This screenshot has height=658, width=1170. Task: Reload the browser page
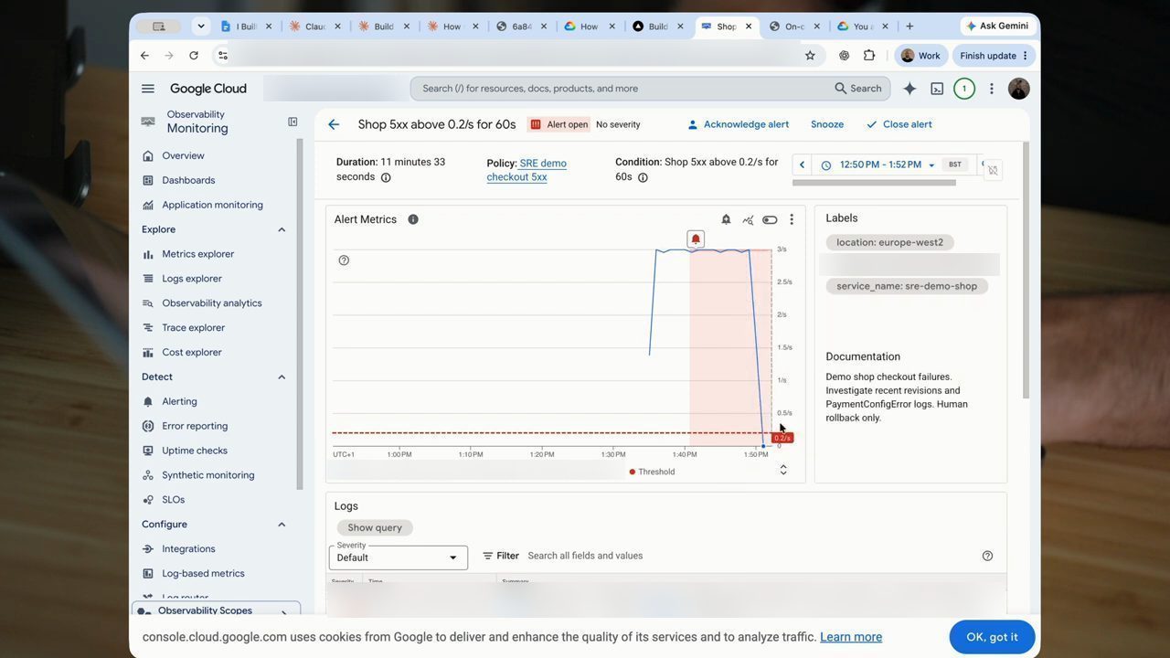[x=194, y=56]
